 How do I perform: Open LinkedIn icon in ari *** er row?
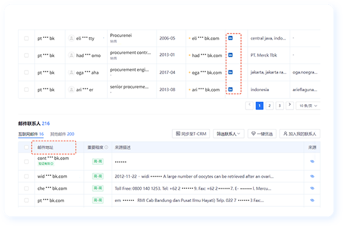[230, 89]
